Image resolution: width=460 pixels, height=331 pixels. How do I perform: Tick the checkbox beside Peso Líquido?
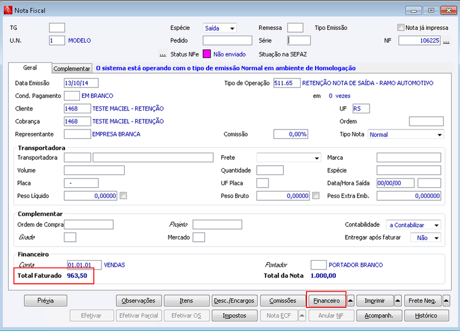[123, 196]
